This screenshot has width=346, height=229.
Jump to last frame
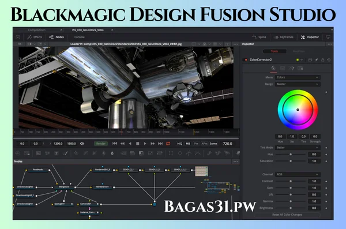click(160, 144)
